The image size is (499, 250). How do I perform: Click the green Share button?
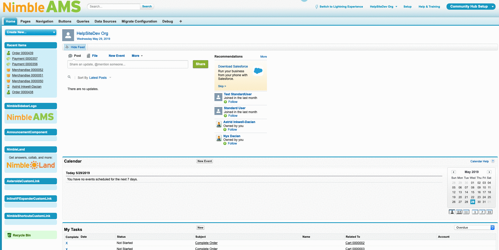tap(200, 64)
